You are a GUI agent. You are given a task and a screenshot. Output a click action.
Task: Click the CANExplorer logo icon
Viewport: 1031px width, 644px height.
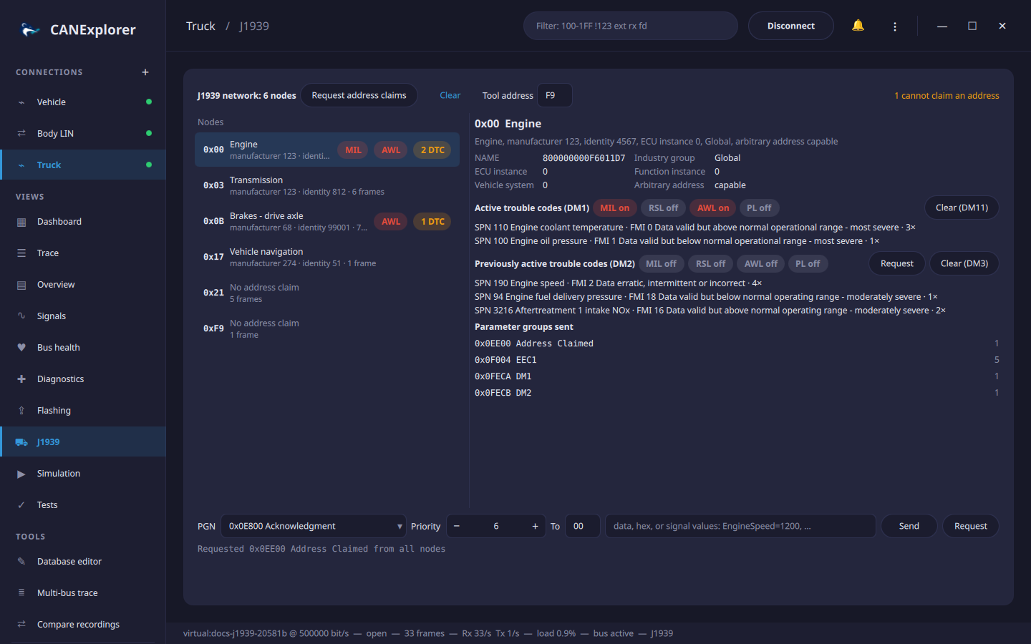[30, 29]
